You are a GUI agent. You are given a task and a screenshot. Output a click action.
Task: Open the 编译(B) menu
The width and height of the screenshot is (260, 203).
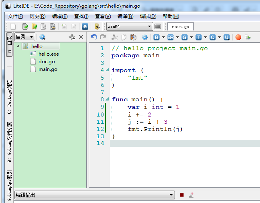coord(125,16)
